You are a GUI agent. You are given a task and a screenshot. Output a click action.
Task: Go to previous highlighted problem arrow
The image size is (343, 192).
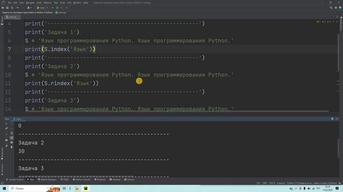pos(333,21)
